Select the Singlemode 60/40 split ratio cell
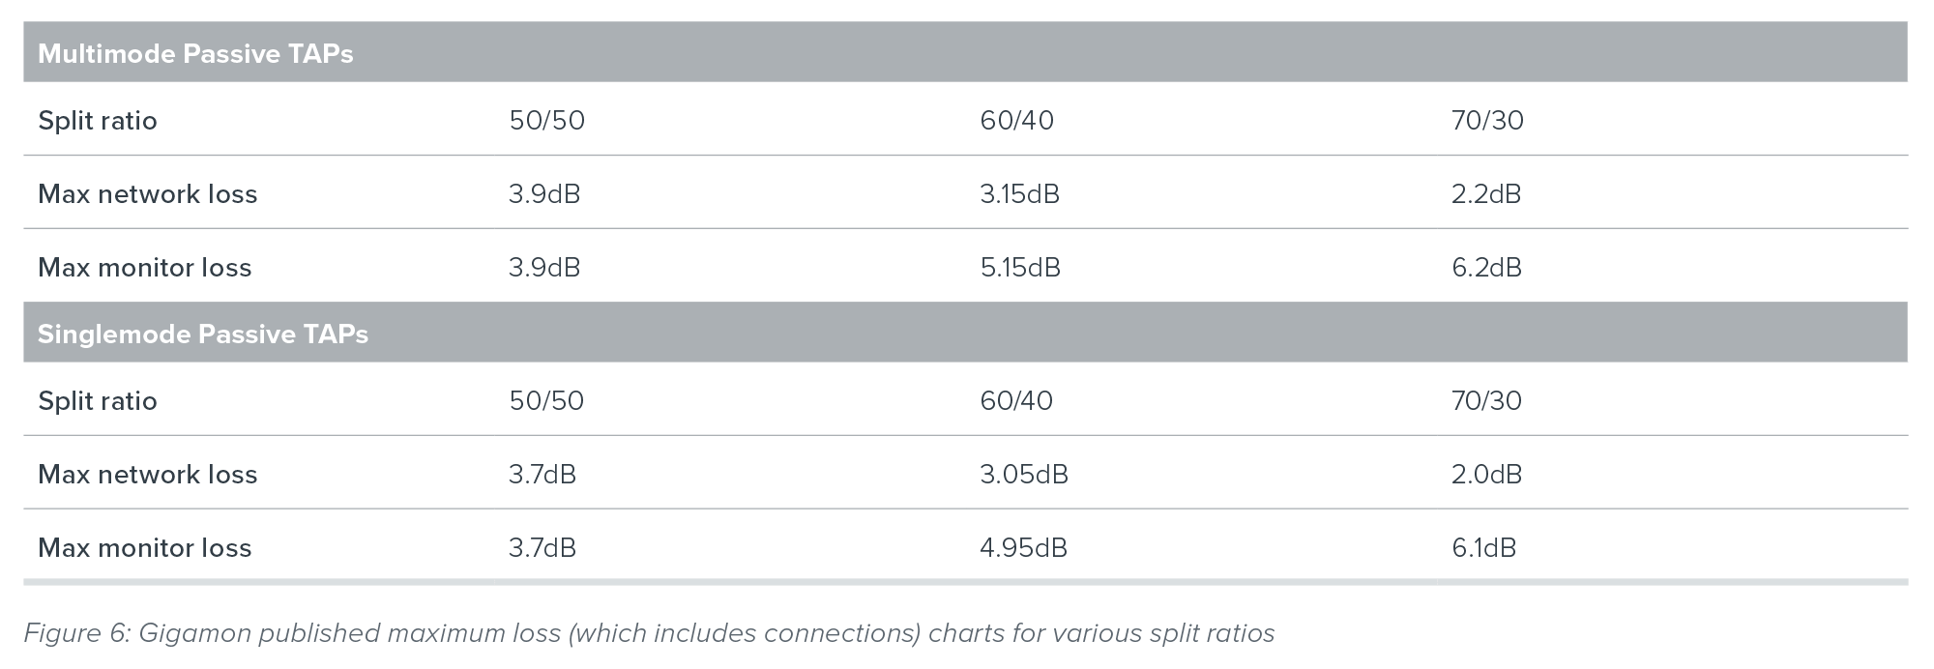Viewport: 1934px width, 669px height. point(1016,401)
